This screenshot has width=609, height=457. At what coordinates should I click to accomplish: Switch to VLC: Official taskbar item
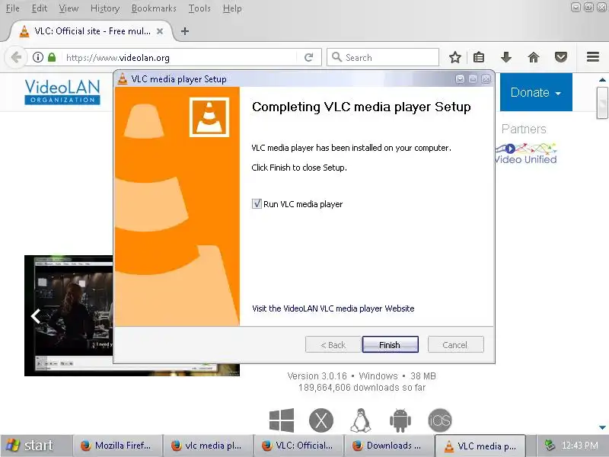[298, 446]
